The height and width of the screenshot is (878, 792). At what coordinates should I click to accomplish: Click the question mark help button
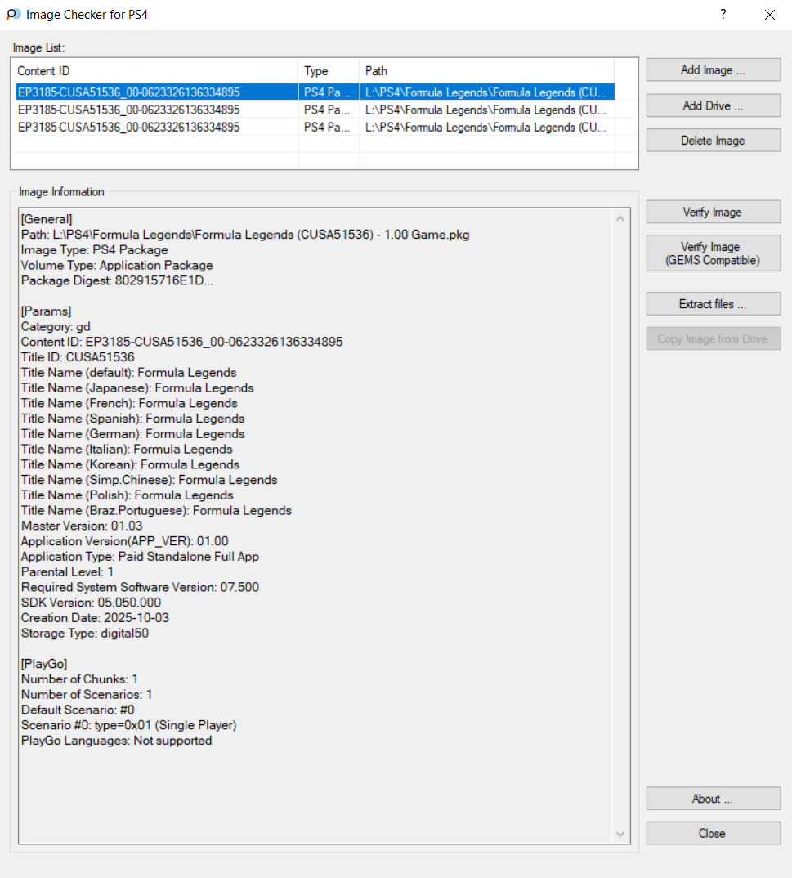point(723,15)
